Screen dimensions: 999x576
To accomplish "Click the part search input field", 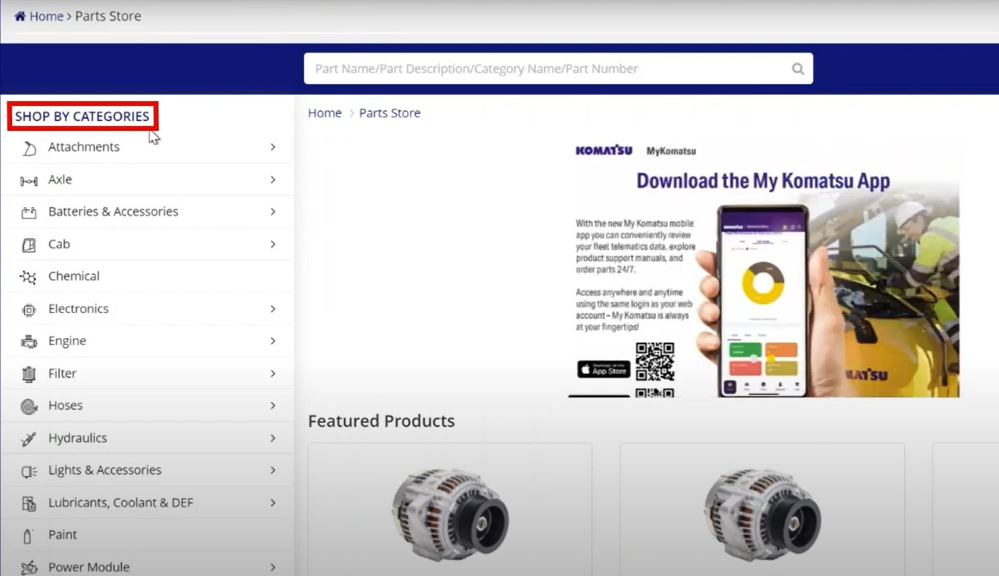I will [x=558, y=69].
